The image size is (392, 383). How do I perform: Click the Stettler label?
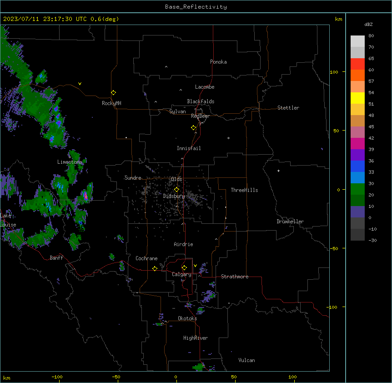[x=288, y=108]
